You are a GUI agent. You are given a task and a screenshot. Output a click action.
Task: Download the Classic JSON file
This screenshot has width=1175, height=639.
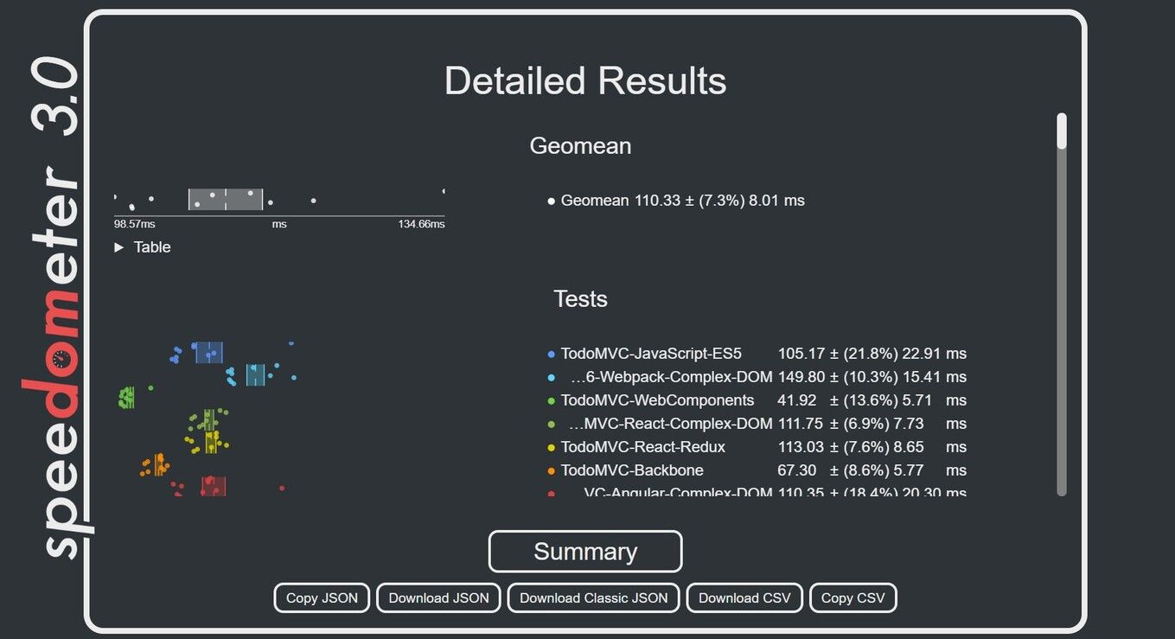point(592,597)
